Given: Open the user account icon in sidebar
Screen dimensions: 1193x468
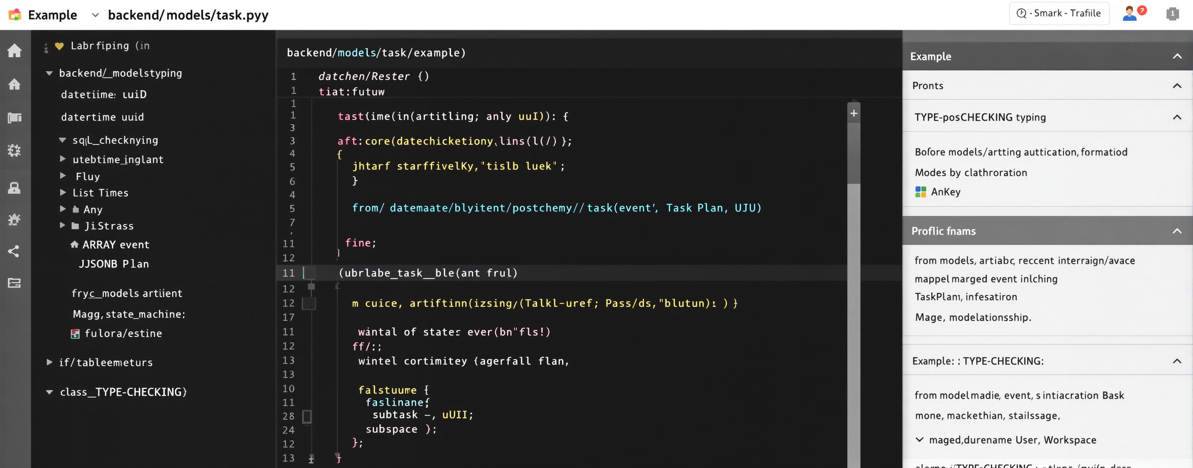Looking at the screenshot, I should click(14, 188).
